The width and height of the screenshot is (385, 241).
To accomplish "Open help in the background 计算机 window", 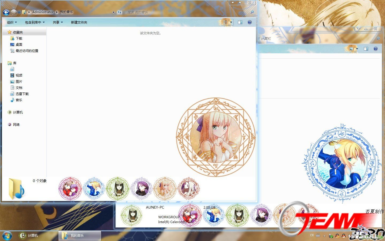I will (376, 49).
